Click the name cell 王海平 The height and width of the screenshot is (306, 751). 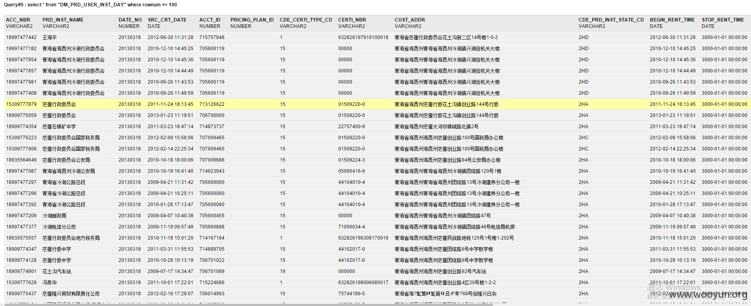[x=50, y=37]
